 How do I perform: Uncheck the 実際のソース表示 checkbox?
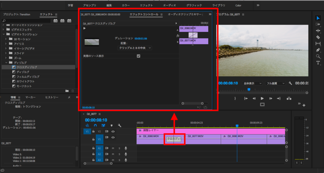(x=138, y=56)
